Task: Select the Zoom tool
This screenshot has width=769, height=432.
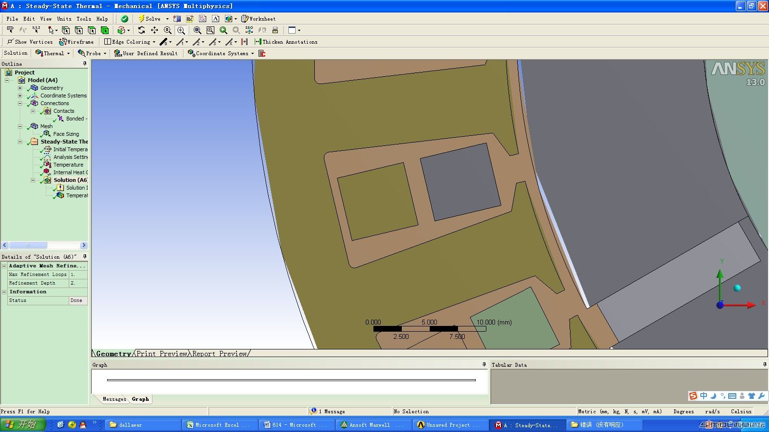Action: coord(168,30)
